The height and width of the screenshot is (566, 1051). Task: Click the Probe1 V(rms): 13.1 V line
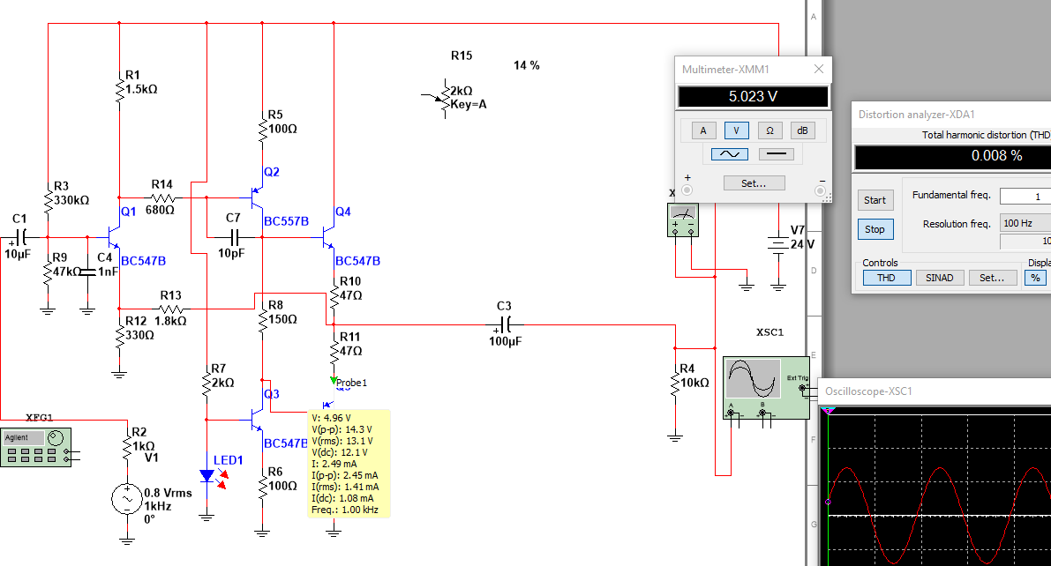point(342,441)
